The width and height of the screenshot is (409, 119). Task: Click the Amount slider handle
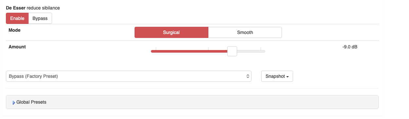(232, 51)
